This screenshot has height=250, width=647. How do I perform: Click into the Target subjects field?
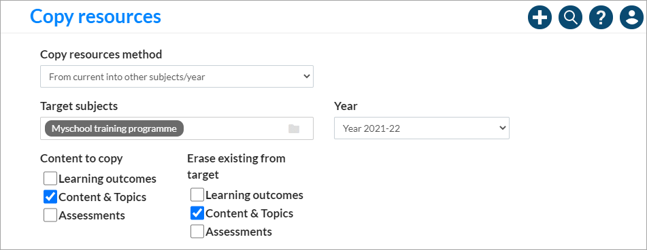pos(177,128)
